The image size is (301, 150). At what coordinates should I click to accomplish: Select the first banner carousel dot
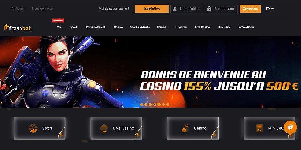tap(141, 105)
